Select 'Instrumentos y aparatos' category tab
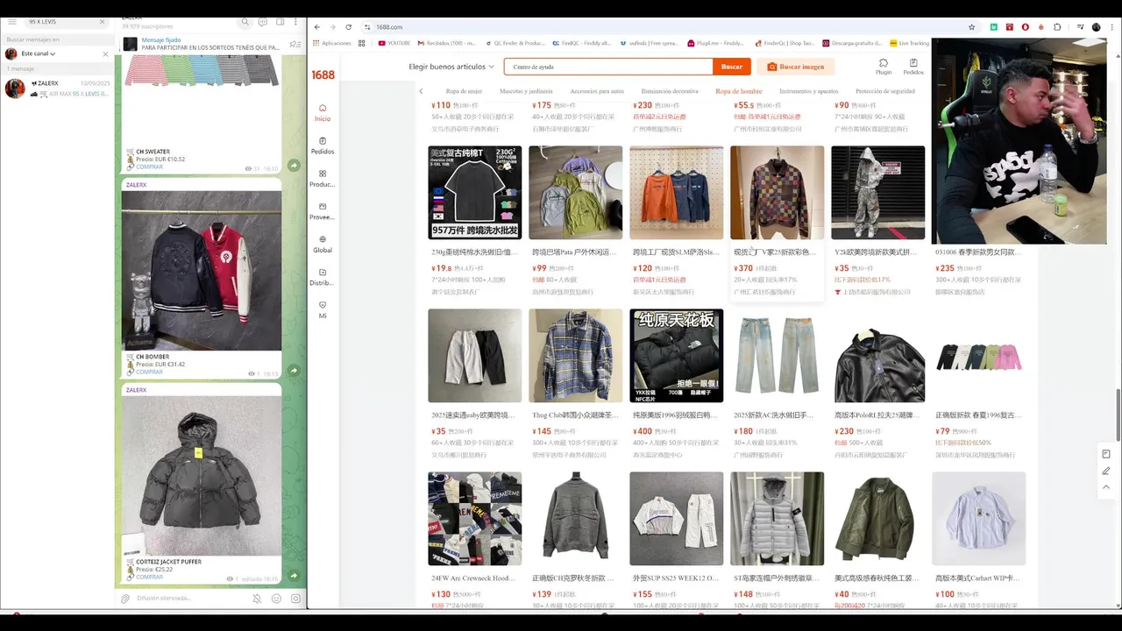The width and height of the screenshot is (1122, 631). [x=808, y=91]
